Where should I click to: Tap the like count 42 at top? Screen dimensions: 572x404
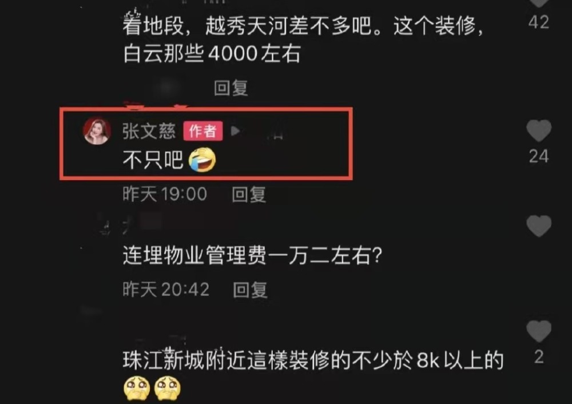pos(539,22)
